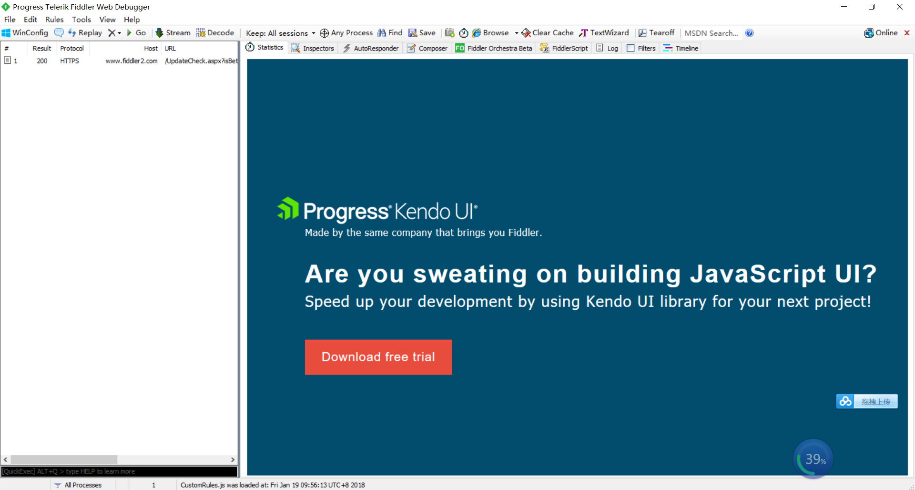Image resolution: width=915 pixels, height=490 pixels.
Task: Sort by the Host column header
Action: 126,48
